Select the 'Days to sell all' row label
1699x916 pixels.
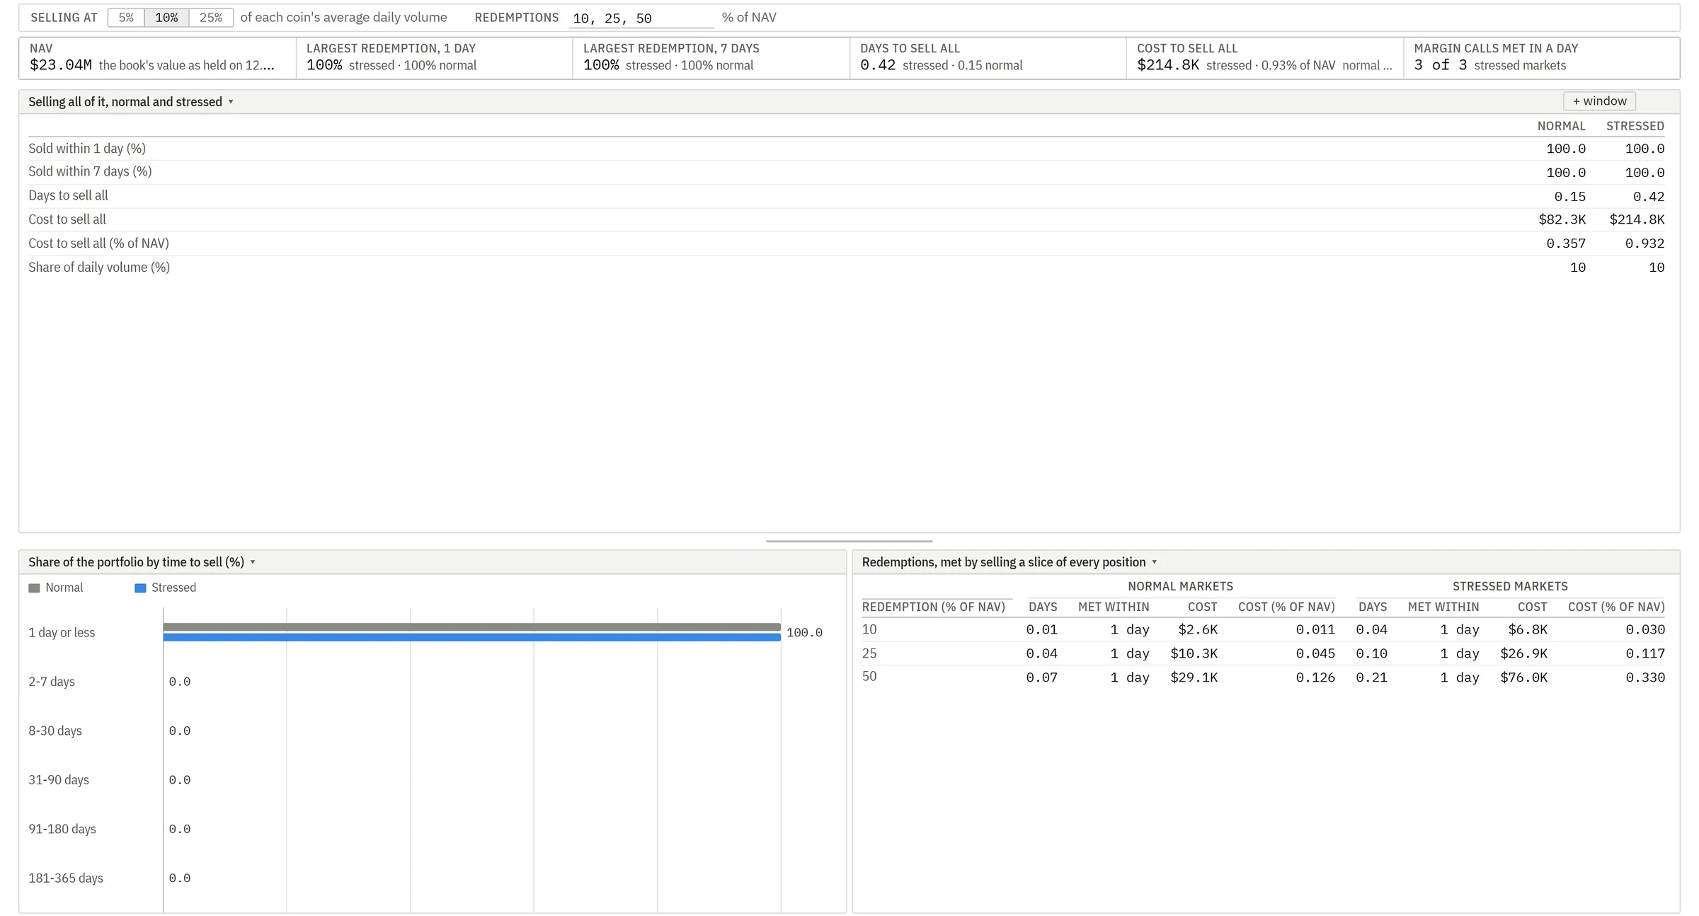point(68,196)
